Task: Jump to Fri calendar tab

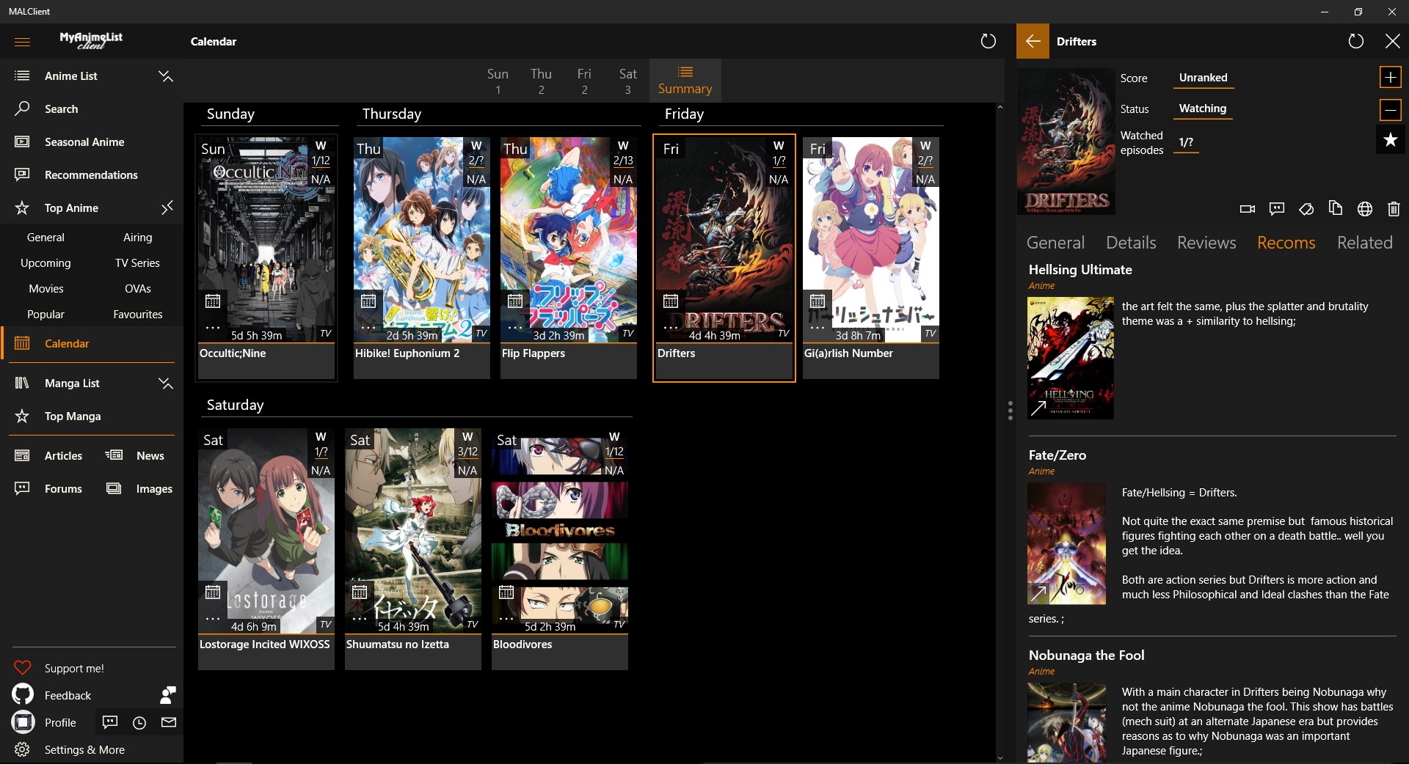Action: (584, 81)
